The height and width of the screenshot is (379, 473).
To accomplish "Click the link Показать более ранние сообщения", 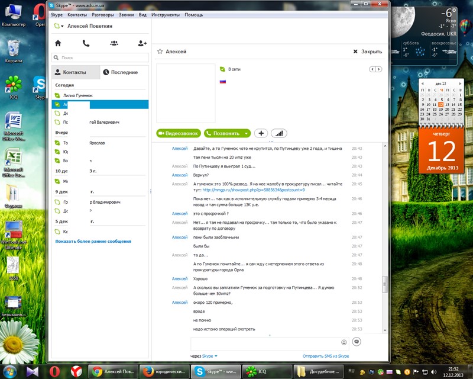I will click(93, 241).
